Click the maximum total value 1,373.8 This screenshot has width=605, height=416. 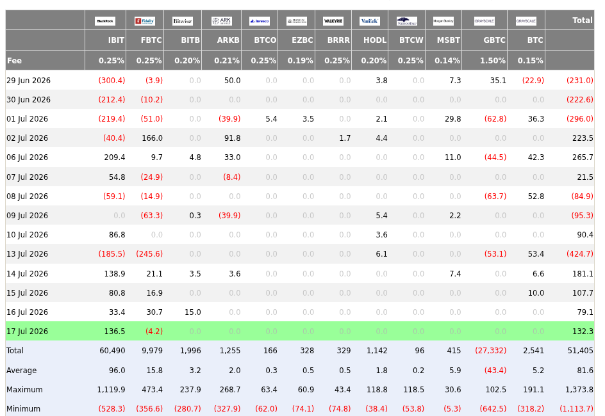click(579, 389)
